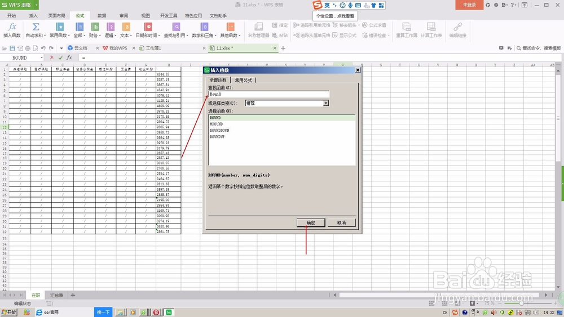Switch to the 开始 ribbon tab

click(11, 16)
